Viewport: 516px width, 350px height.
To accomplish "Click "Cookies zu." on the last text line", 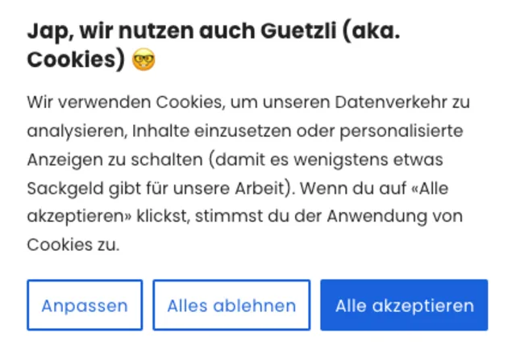I will (x=73, y=245).
